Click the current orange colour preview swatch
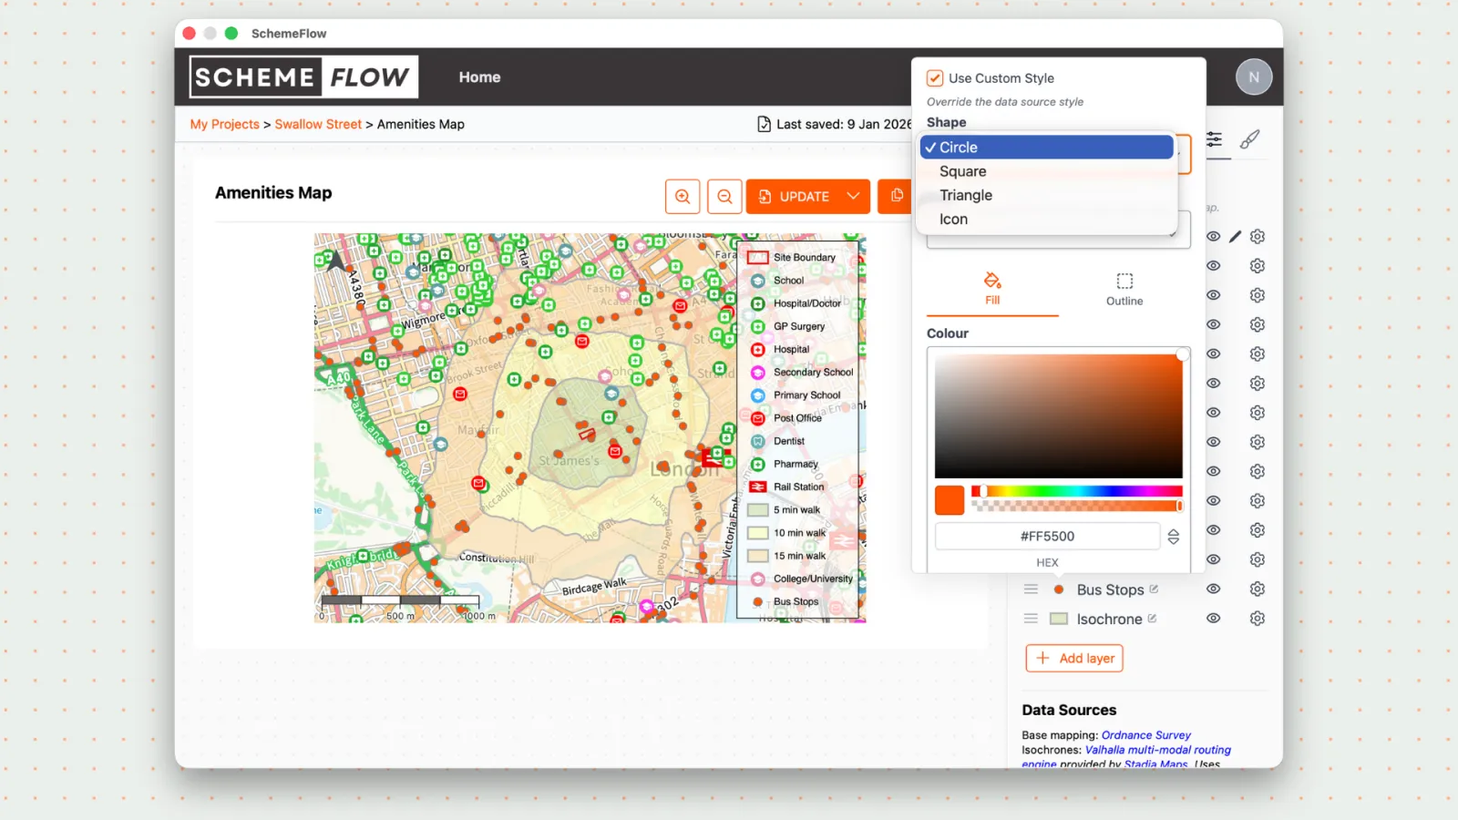This screenshot has width=1458, height=820. [x=950, y=500]
